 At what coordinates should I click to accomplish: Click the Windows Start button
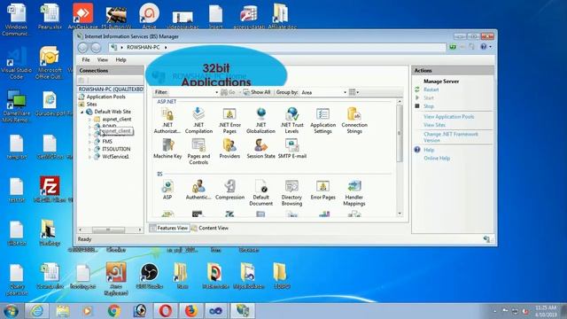[x=11, y=311]
